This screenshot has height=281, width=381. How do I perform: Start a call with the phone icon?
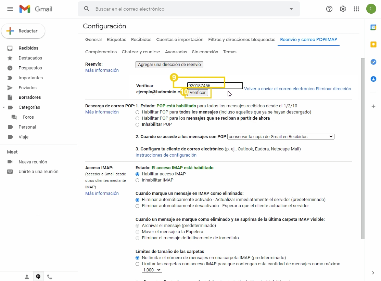pyautogui.click(x=50, y=276)
